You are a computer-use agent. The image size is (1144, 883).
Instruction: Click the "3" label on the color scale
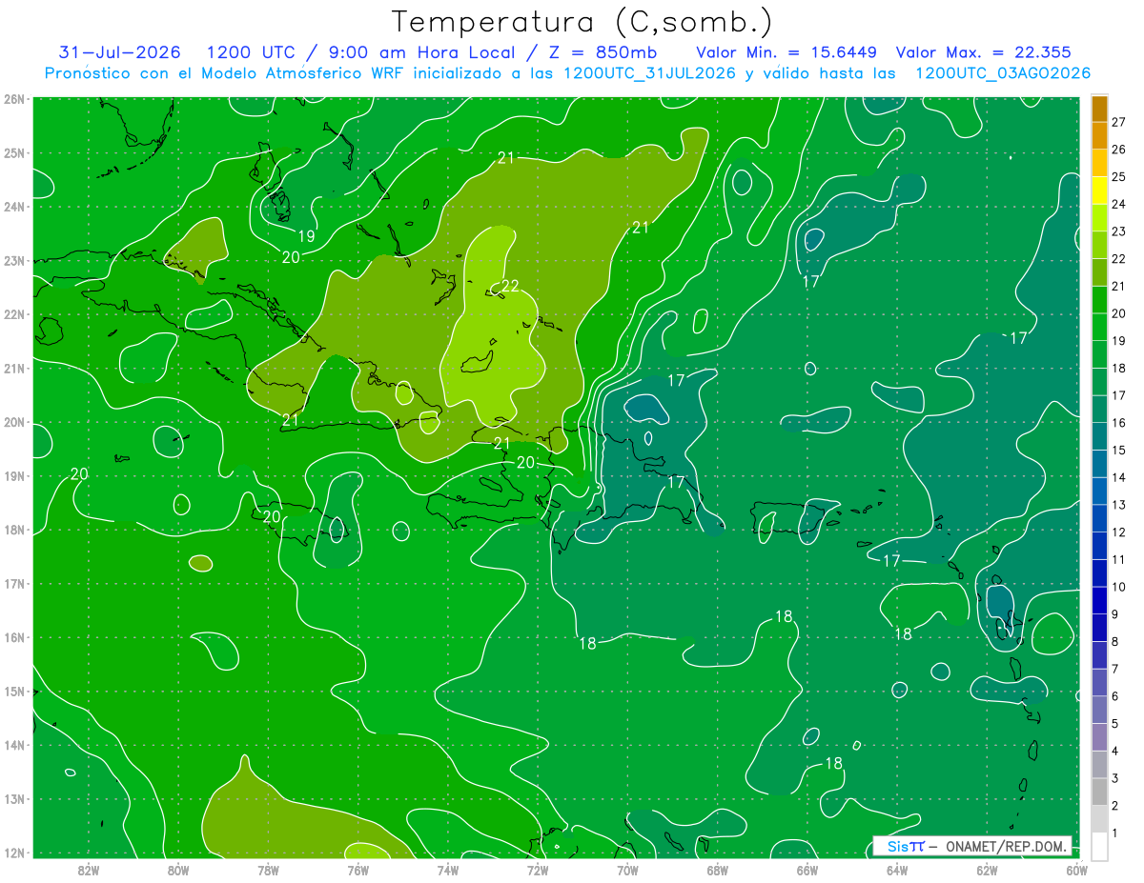coord(1116,778)
